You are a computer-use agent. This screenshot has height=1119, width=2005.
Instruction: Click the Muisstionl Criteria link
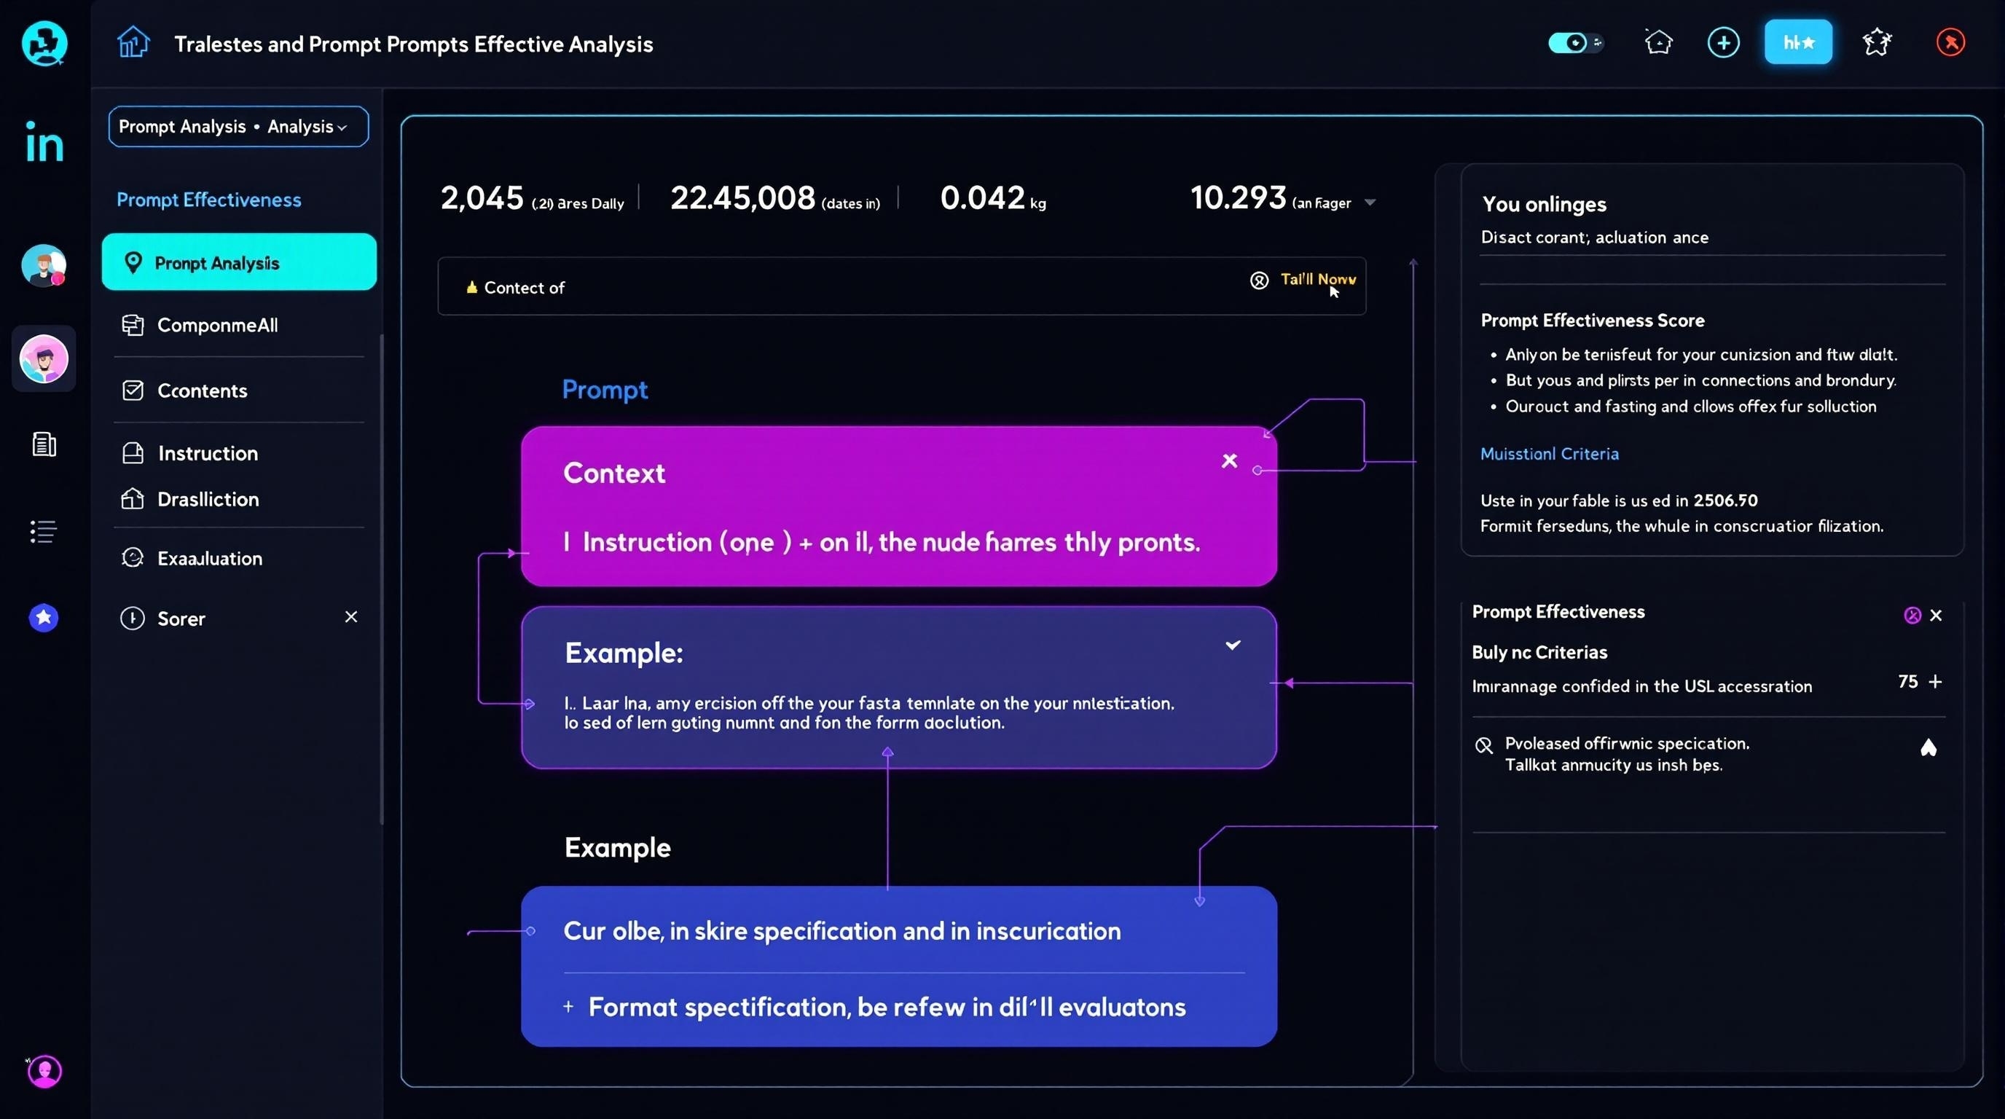tap(1549, 454)
